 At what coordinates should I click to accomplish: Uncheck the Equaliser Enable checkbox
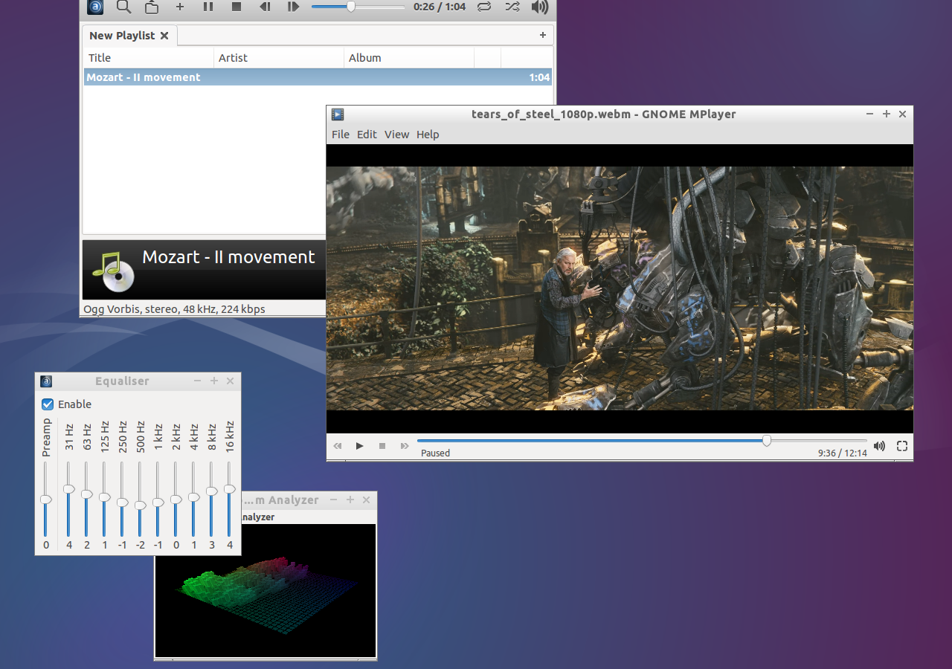(x=48, y=404)
